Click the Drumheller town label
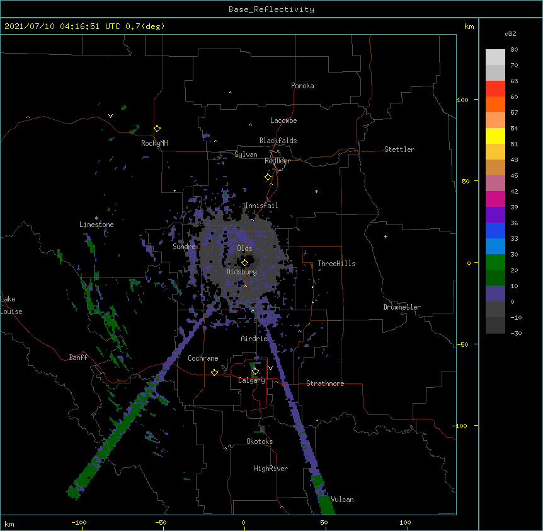Screen dimensions: 543x531 pos(402,307)
